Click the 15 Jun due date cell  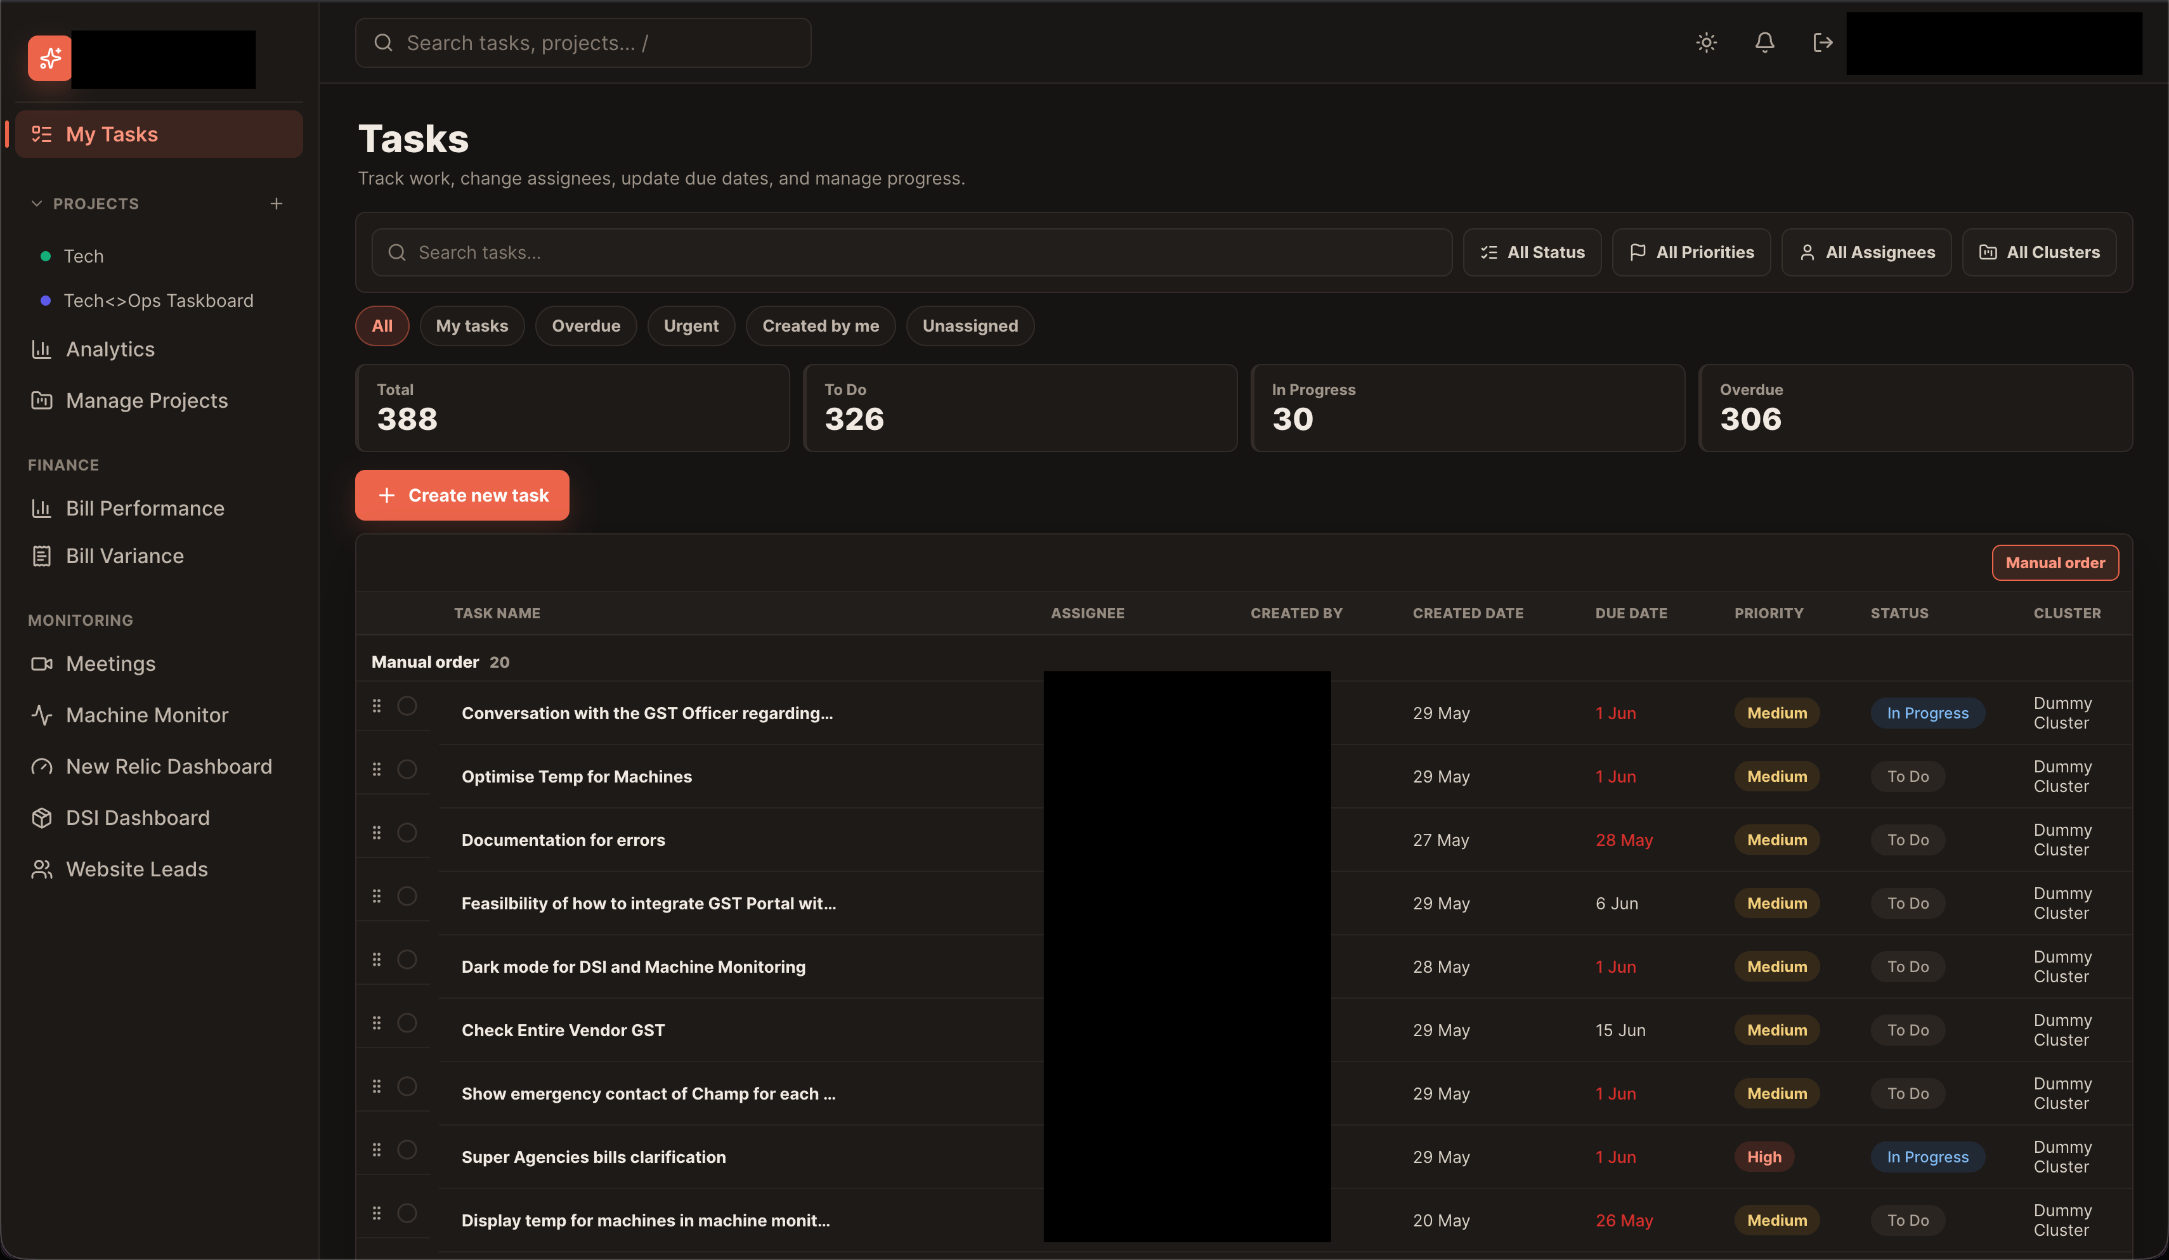coord(1620,1030)
